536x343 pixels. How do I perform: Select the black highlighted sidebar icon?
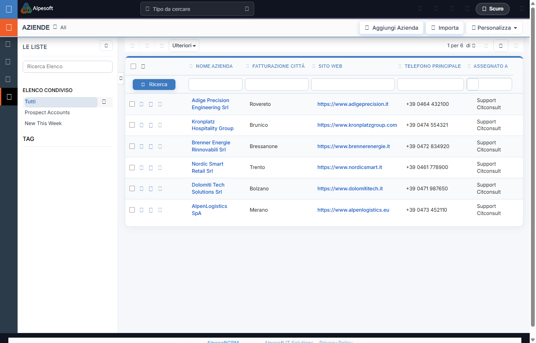(x=9, y=97)
